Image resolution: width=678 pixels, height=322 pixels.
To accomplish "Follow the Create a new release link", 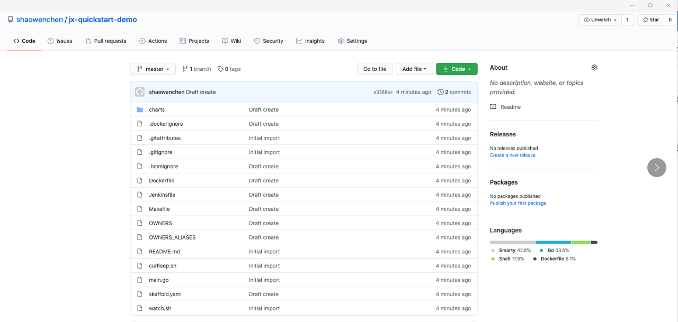I will coord(512,155).
